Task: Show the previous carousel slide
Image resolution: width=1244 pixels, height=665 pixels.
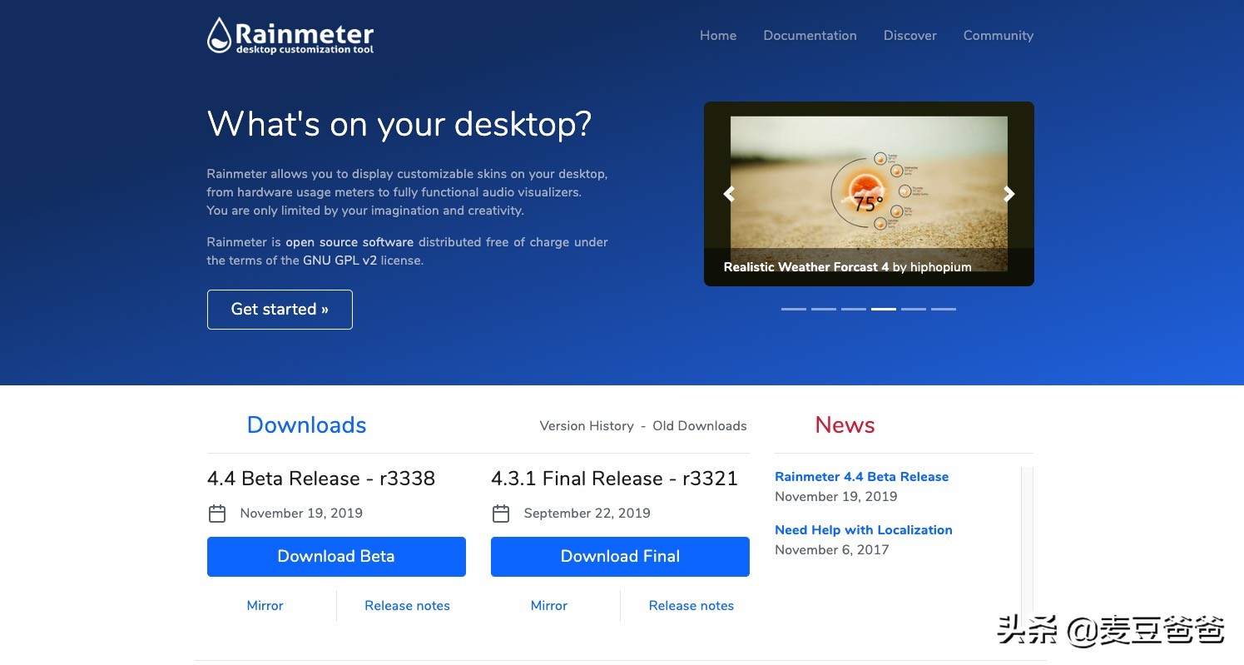Action: click(729, 194)
